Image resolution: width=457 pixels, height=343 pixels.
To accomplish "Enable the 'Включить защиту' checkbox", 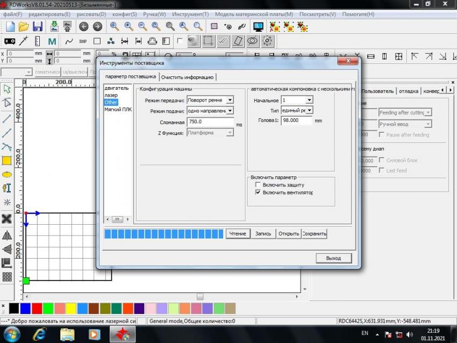I will [x=258, y=185].
